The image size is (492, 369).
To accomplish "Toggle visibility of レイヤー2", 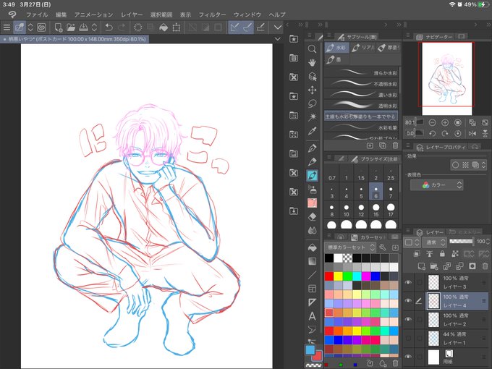I will tap(408, 319).
